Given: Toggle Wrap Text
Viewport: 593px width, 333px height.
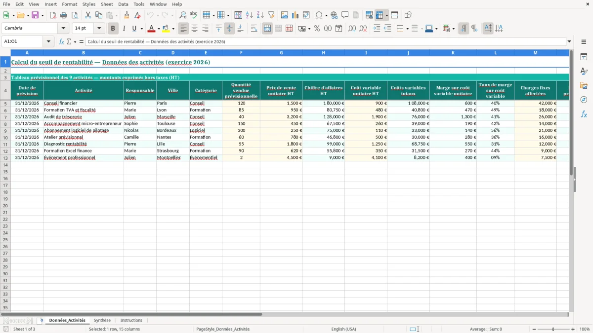Looking at the screenshot, I should coord(254,29).
